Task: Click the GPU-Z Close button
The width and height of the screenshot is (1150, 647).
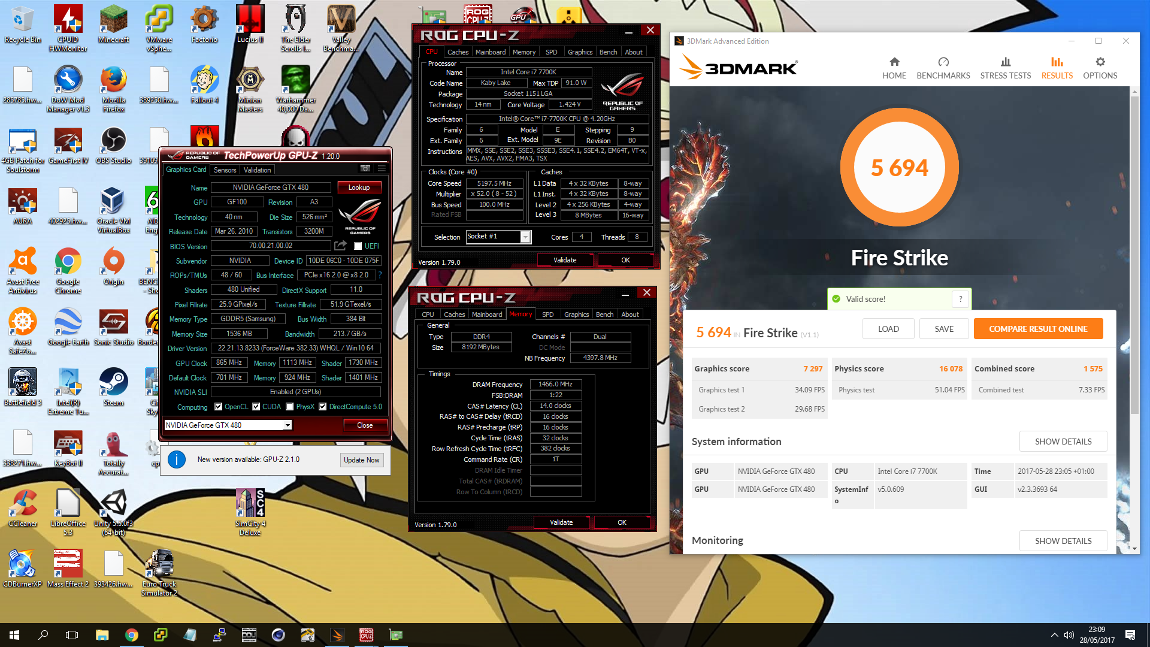Action: (365, 425)
